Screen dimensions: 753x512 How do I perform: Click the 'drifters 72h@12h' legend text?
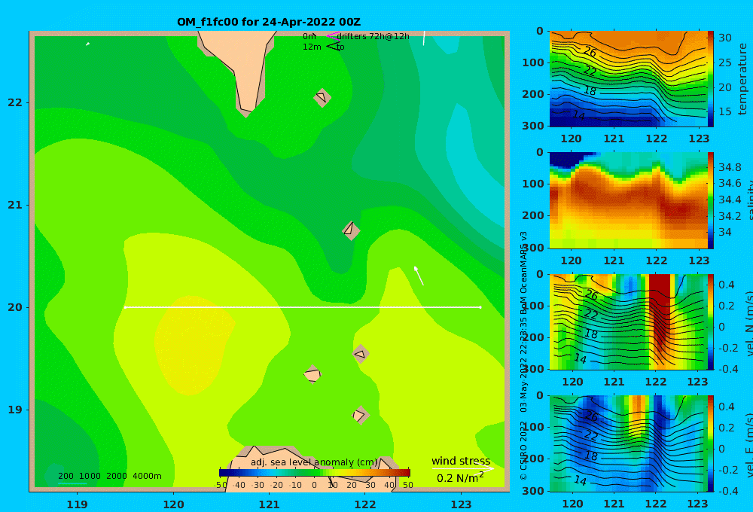(x=373, y=36)
